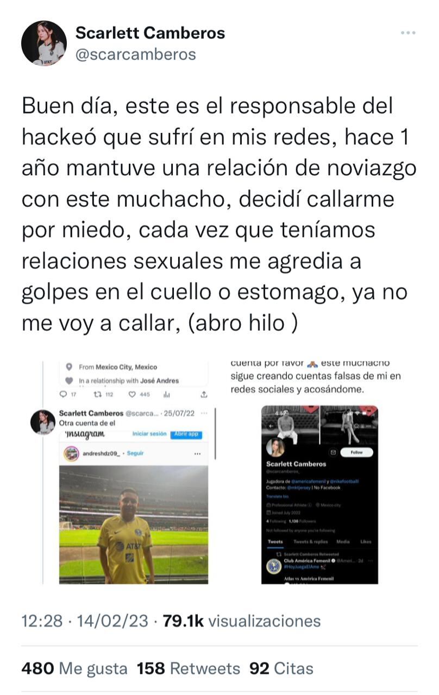Open the author's profile picture avatar
Image resolution: width=439 pixels, height=695 pixels.
(x=44, y=43)
